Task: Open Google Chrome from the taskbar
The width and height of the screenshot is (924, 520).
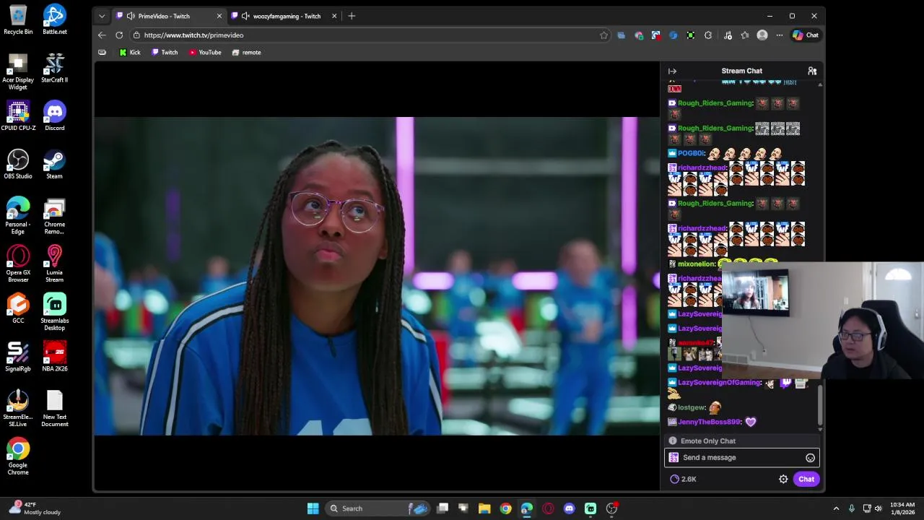Action: tap(505, 508)
